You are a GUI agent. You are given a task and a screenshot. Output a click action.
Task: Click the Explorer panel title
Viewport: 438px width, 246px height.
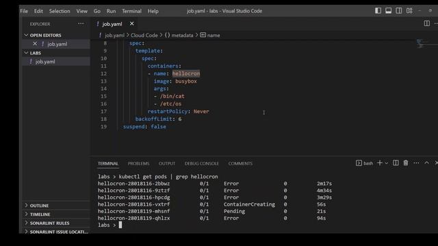click(x=40, y=24)
